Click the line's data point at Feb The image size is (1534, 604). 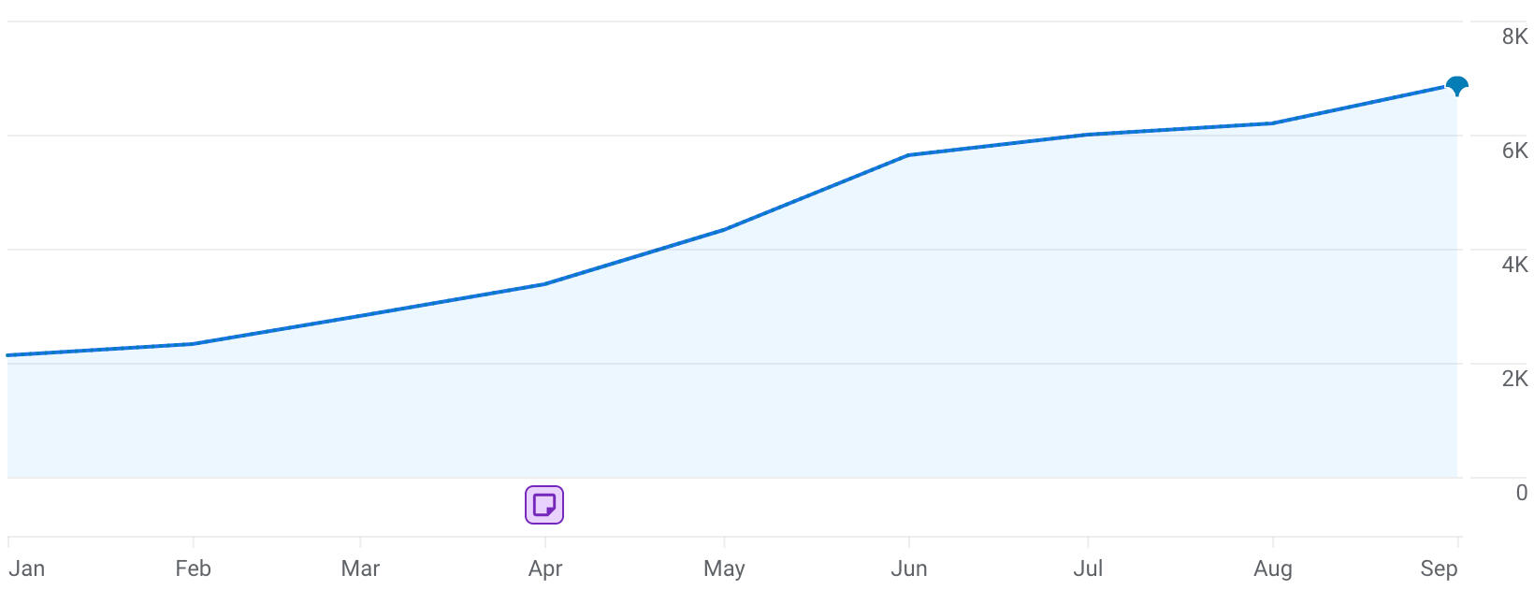coord(193,344)
